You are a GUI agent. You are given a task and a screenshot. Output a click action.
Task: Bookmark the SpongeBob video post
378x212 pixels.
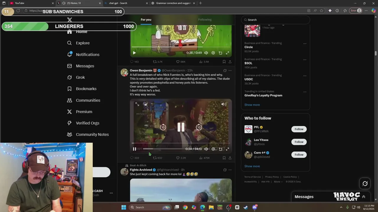click(x=224, y=62)
